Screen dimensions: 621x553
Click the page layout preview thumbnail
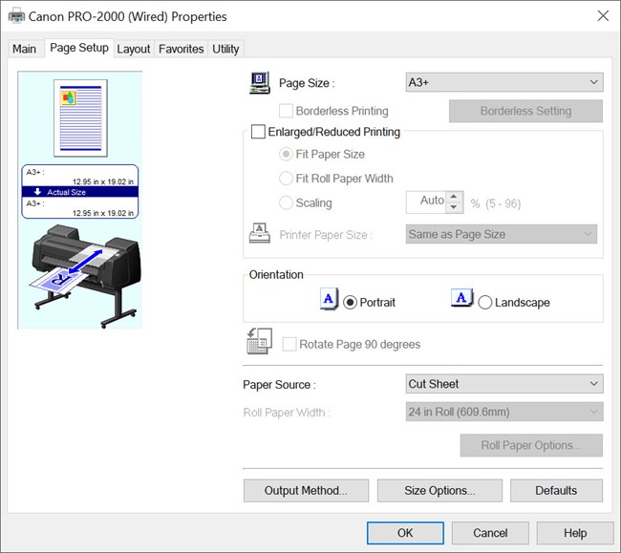tap(80, 118)
